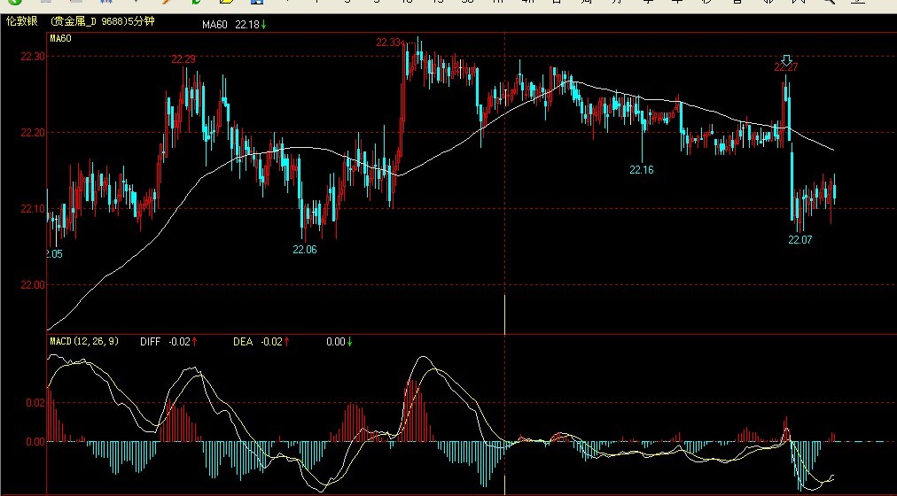Click the MACD(12,26,9) indicator title
Screen dimensions: 897x496
coord(85,341)
